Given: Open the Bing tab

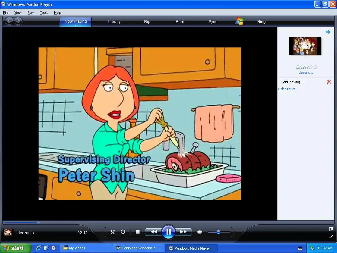Looking at the screenshot, I should (261, 21).
